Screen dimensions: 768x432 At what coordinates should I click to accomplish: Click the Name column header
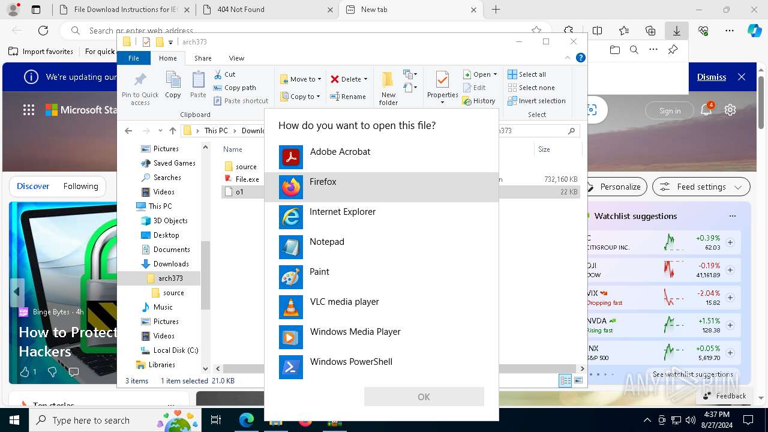pos(233,149)
